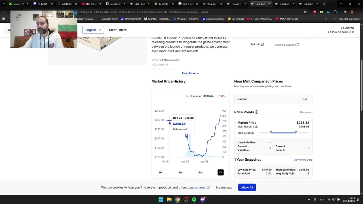Click the Allow All cookies button
Screen dimensions: 363x204
point(247,187)
